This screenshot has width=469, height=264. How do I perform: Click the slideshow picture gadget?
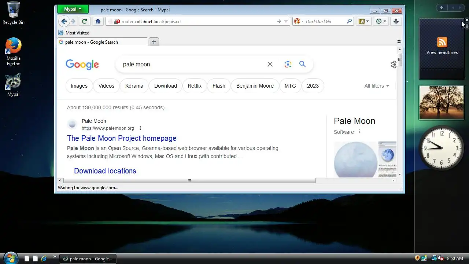click(x=441, y=103)
